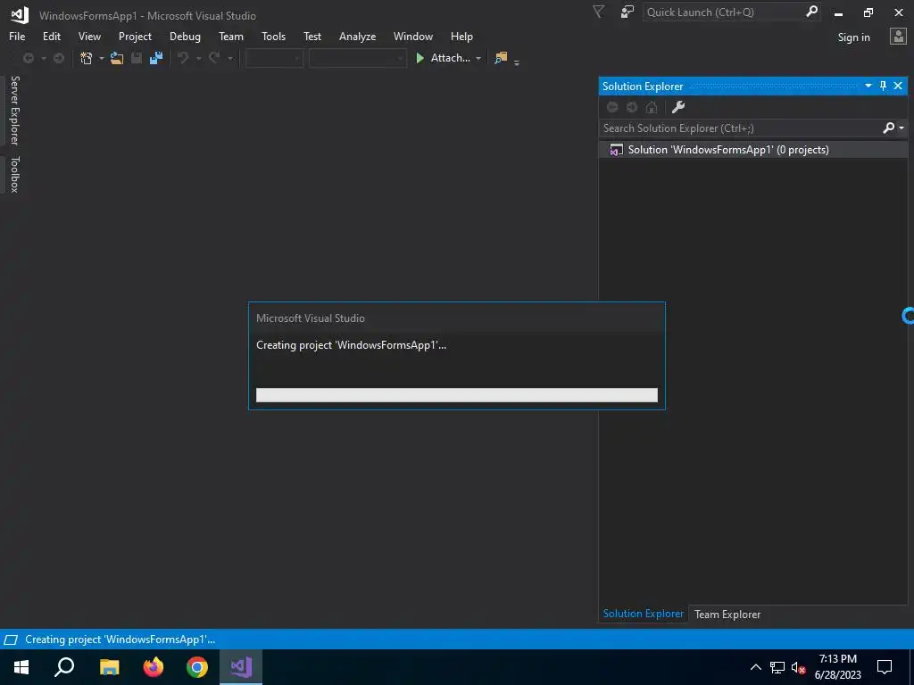The width and height of the screenshot is (914, 685).
Task: Expand the Undo history dropdown
Action: pyautogui.click(x=198, y=58)
